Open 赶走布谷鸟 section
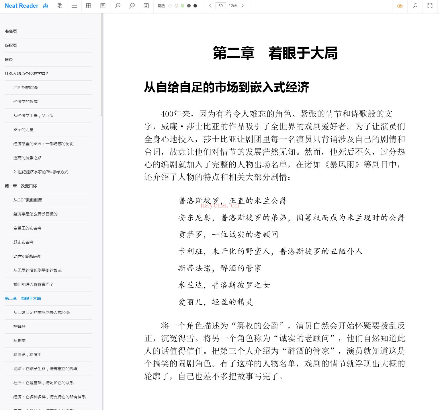This screenshot has height=410, width=440. coord(23,242)
